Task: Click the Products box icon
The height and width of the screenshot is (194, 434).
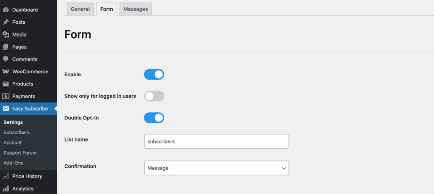Action: tap(6, 84)
